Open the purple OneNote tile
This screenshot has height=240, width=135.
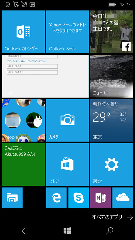click(x=101, y=198)
